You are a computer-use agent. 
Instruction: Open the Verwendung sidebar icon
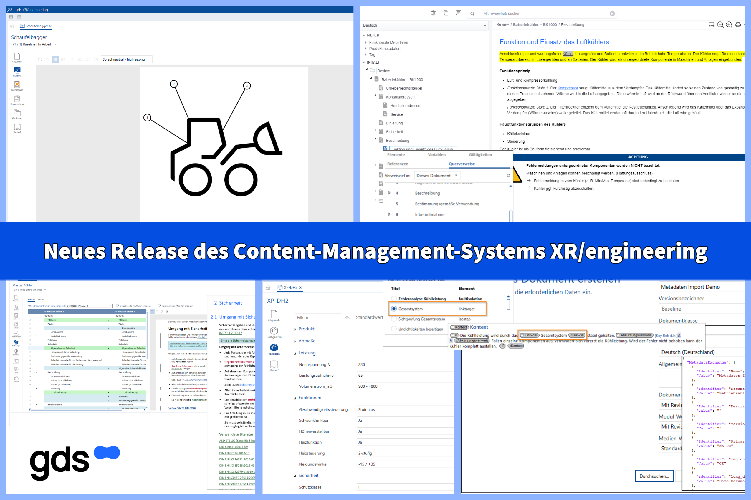point(17,99)
